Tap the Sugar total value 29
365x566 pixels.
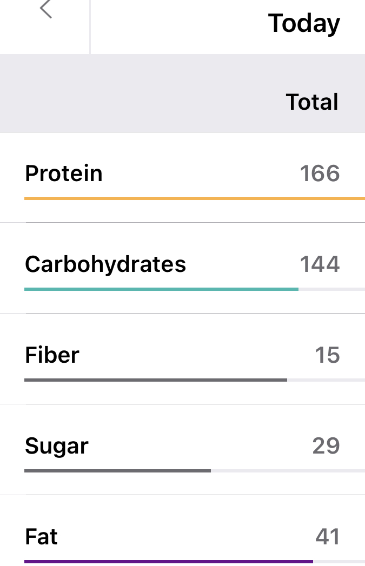tap(326, 446)
